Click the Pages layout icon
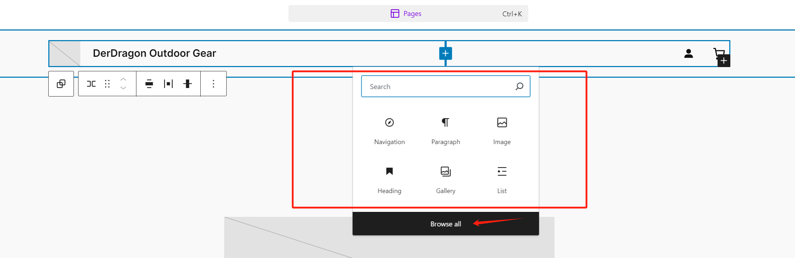Image resolution: width=795 pixels, height=258 pixels. pyautogui.click(x=395, y=13)
